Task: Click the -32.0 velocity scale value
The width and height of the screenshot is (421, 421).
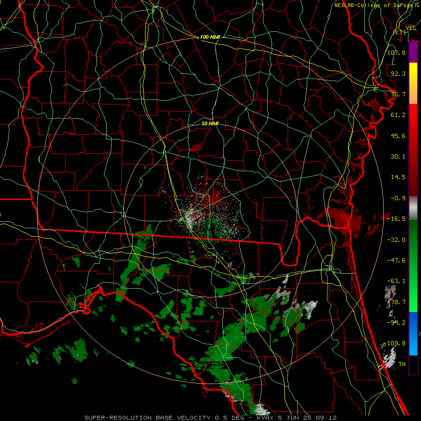Action: point(396,240)
